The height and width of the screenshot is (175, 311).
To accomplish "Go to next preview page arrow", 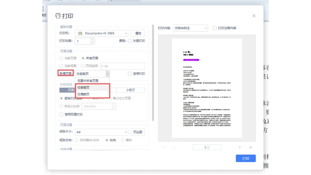I will pyautogui.click(x=239, y=148).
